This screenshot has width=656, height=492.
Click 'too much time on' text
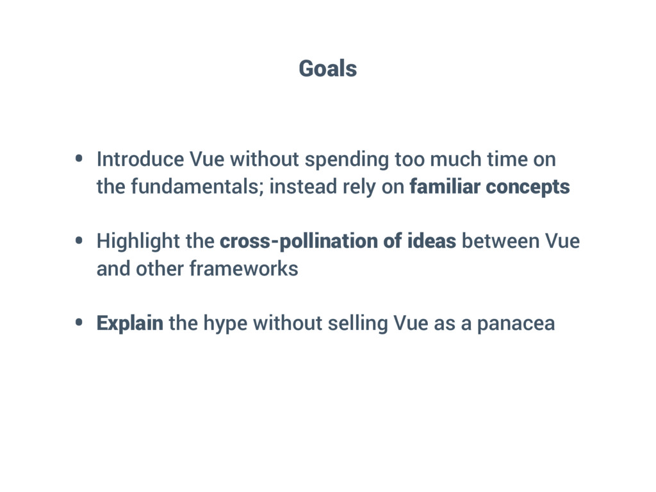[x=475, y=159]
